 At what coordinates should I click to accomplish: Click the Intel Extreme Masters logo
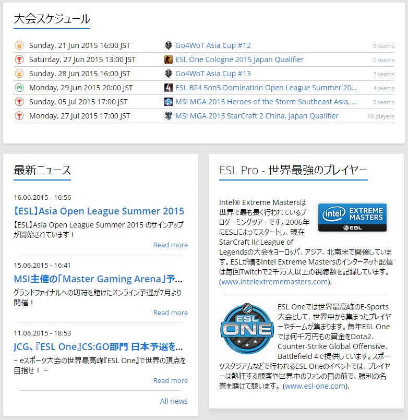352,217
